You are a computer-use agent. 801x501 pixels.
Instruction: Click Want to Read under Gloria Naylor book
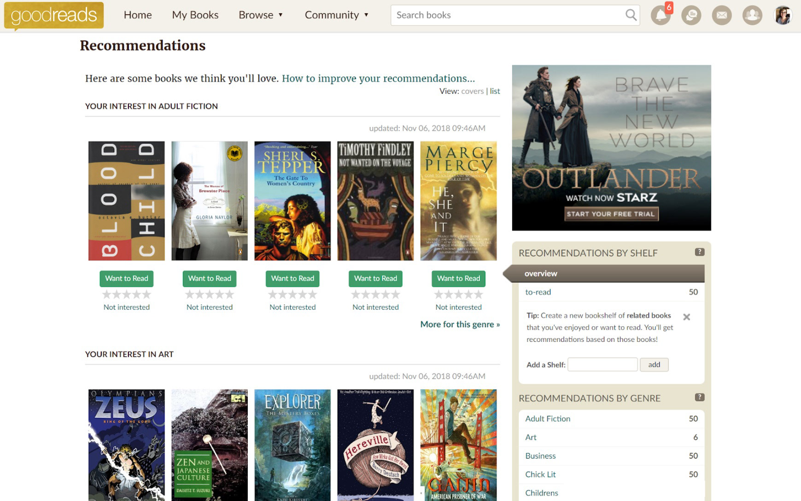click(210, 278)
